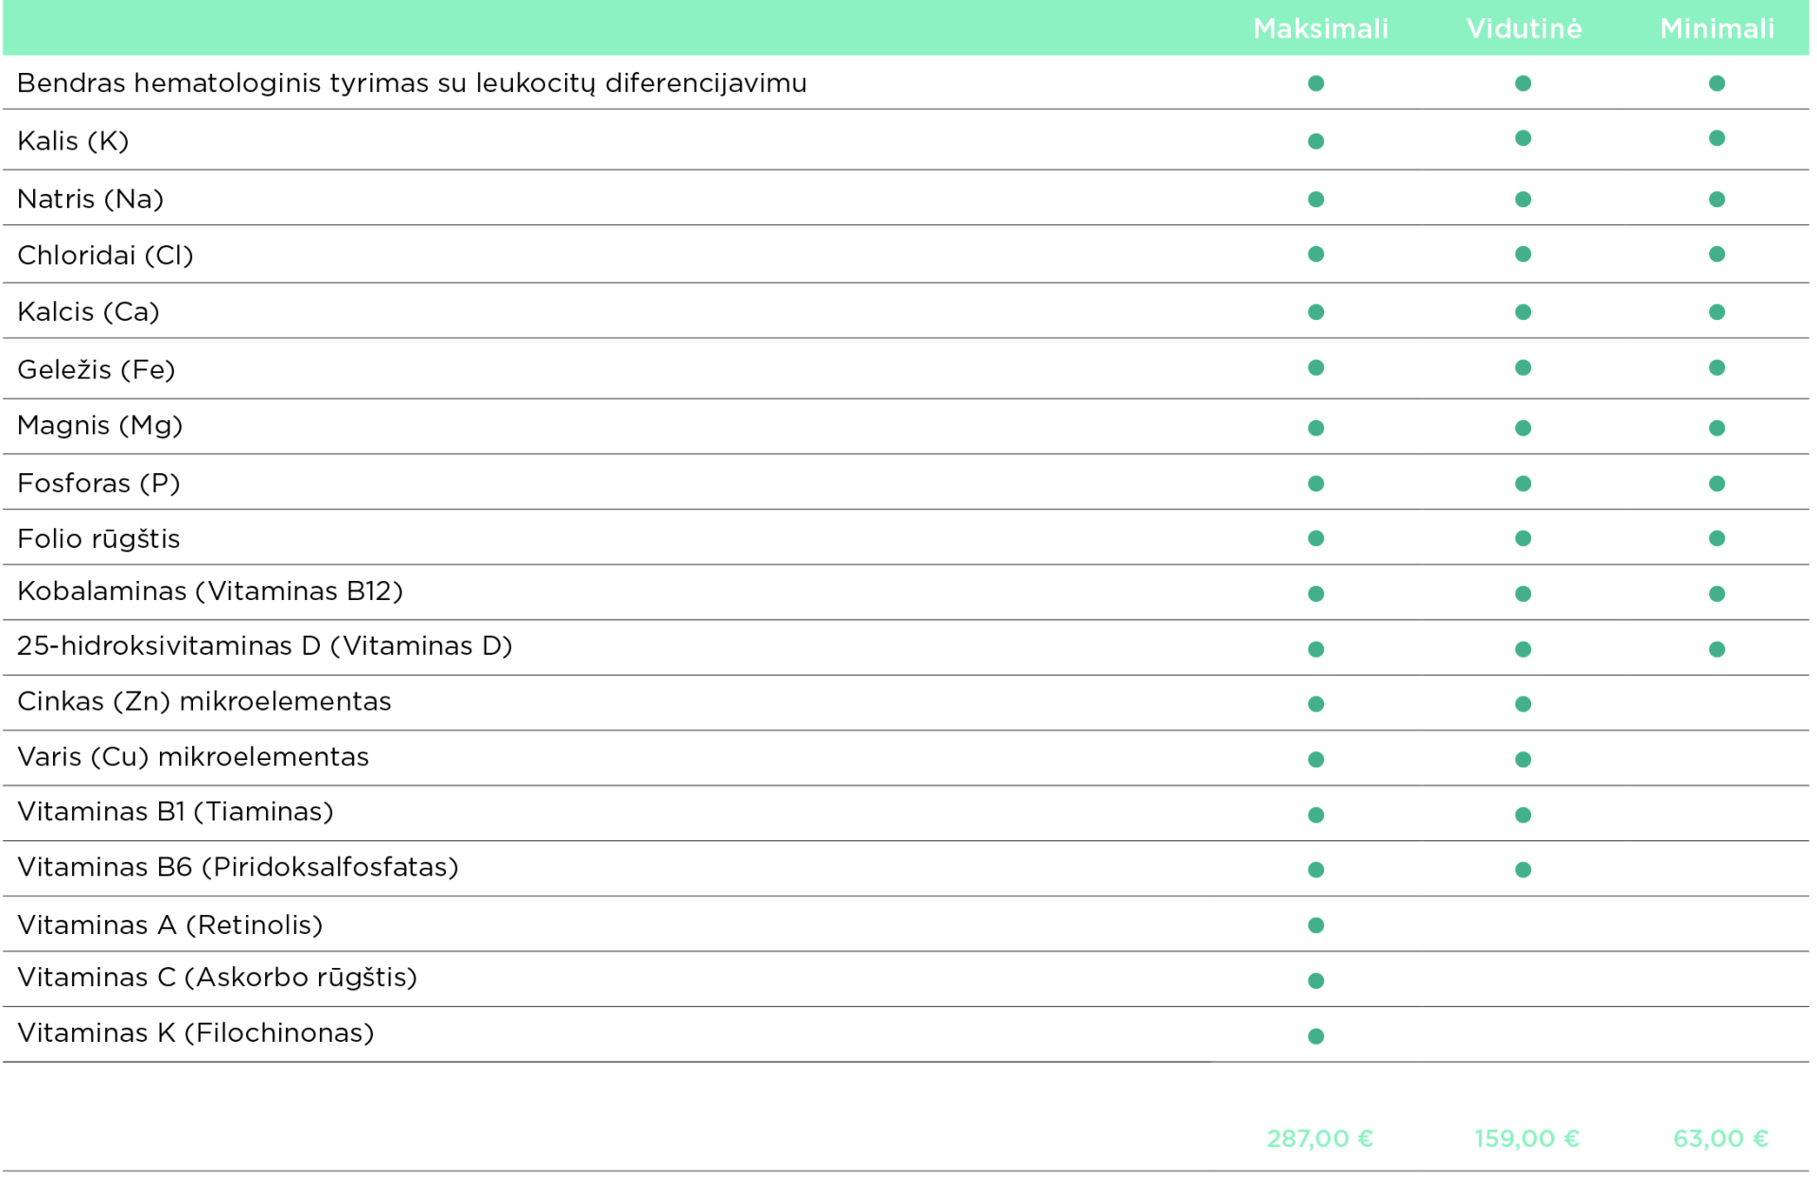Click the Minimali dot for Bendras hematologinis tyrimas

click(x=1717, y=83)
